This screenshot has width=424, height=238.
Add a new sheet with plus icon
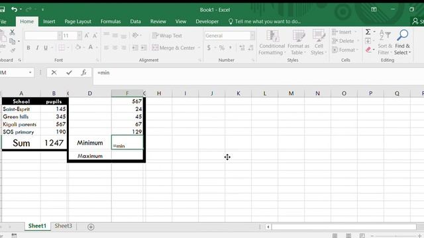tap(91, 227)
